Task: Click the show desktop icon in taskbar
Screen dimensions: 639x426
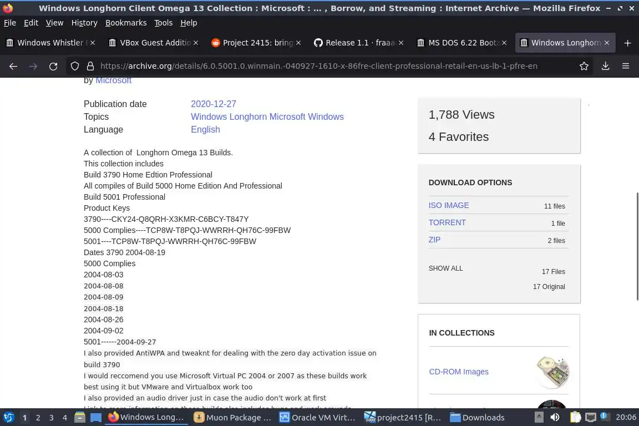Action: 96,418
